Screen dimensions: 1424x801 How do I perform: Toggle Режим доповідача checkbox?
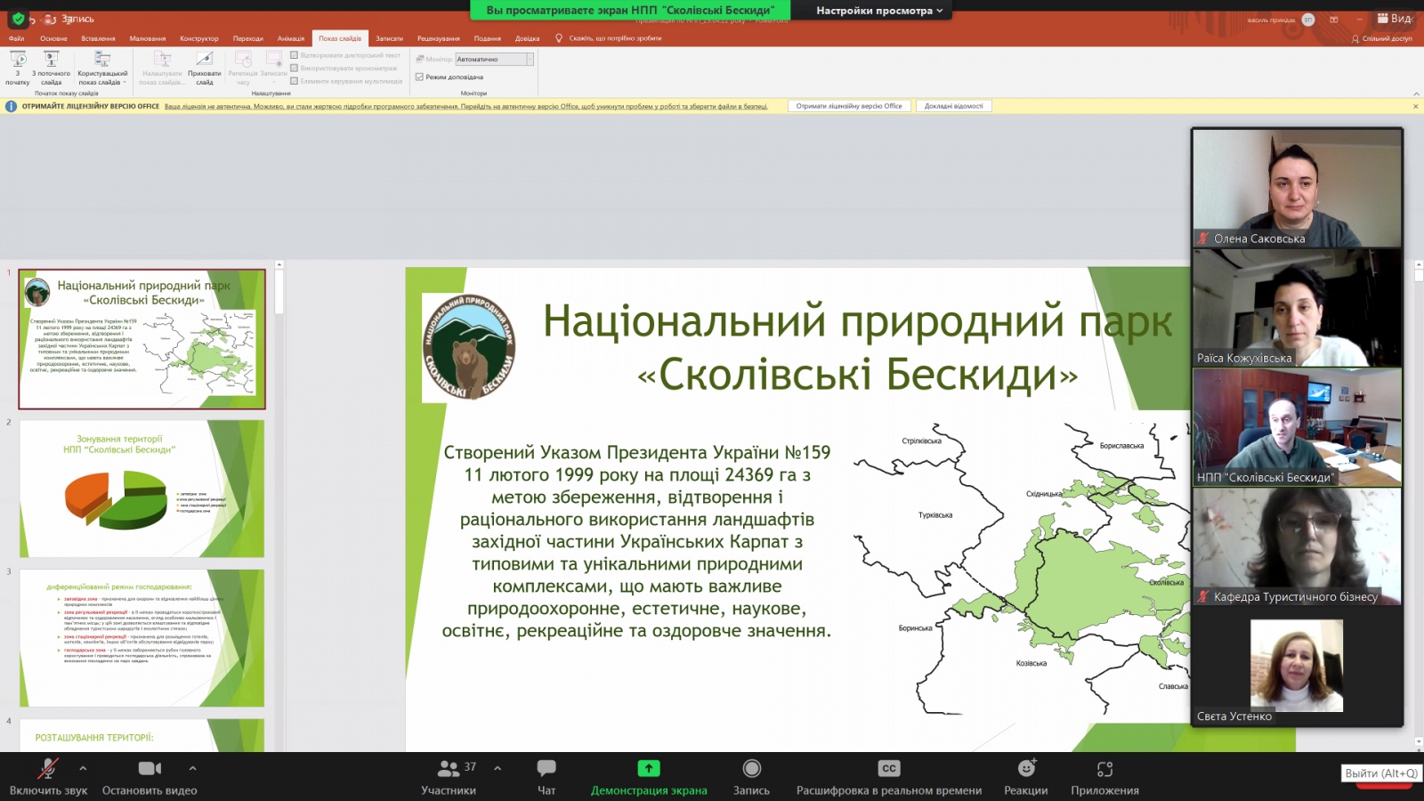coord(419,77)
